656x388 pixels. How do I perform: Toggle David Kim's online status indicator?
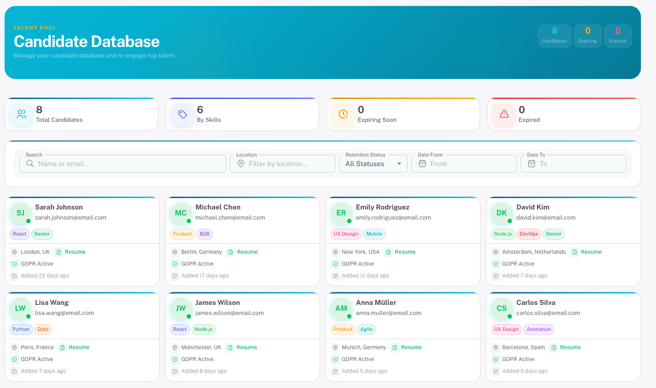pos(509,220)
